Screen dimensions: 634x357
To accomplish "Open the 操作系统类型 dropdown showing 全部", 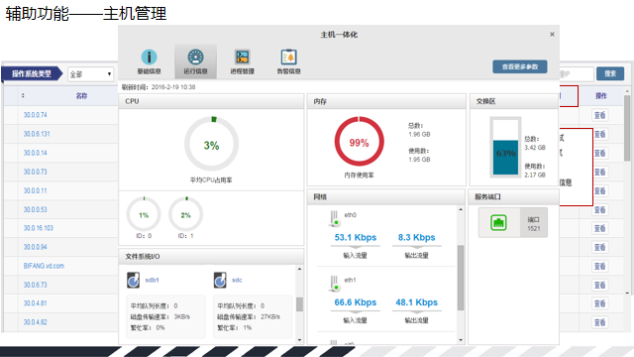I will [x=90, y=74].
